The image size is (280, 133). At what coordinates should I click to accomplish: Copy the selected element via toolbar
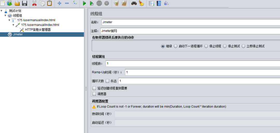(x=42, y=3)
